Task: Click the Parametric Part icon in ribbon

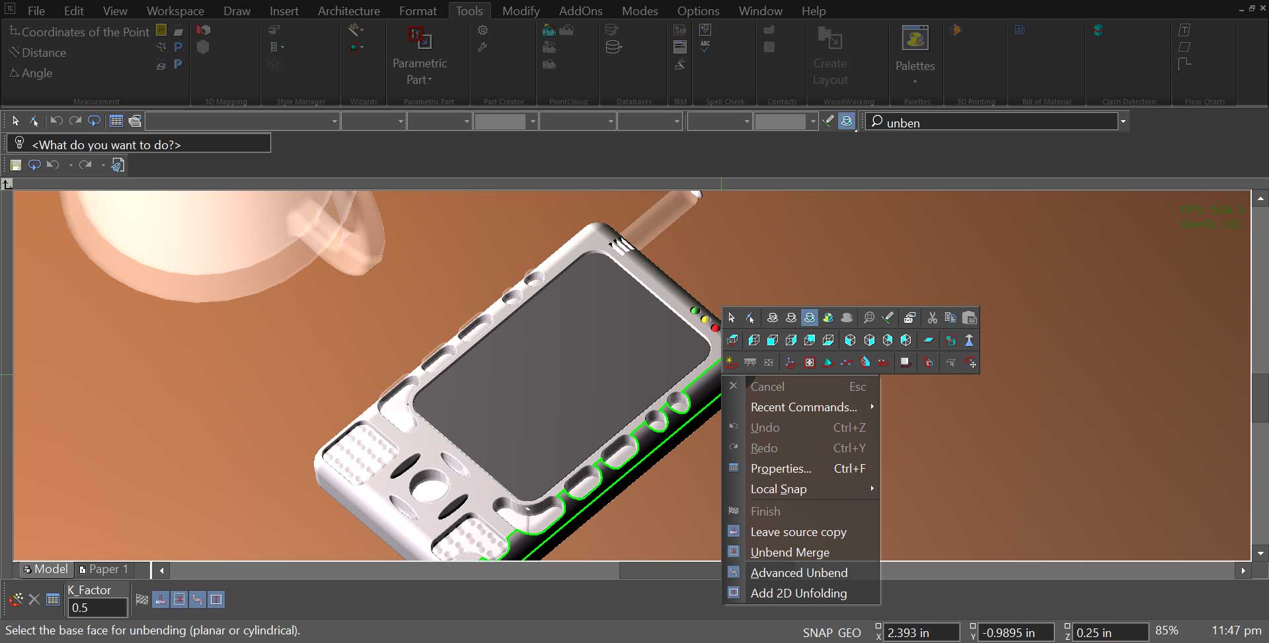Action: 419,38
